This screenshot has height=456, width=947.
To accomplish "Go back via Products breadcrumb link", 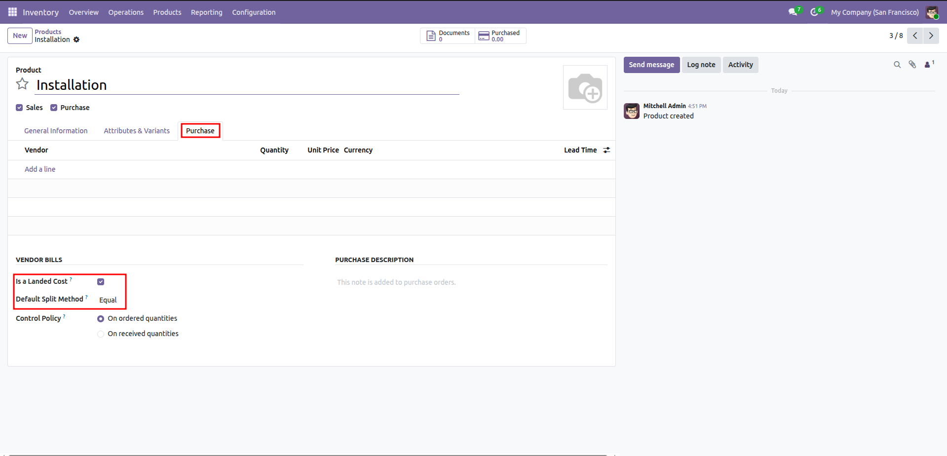I will tap(48, 32).
